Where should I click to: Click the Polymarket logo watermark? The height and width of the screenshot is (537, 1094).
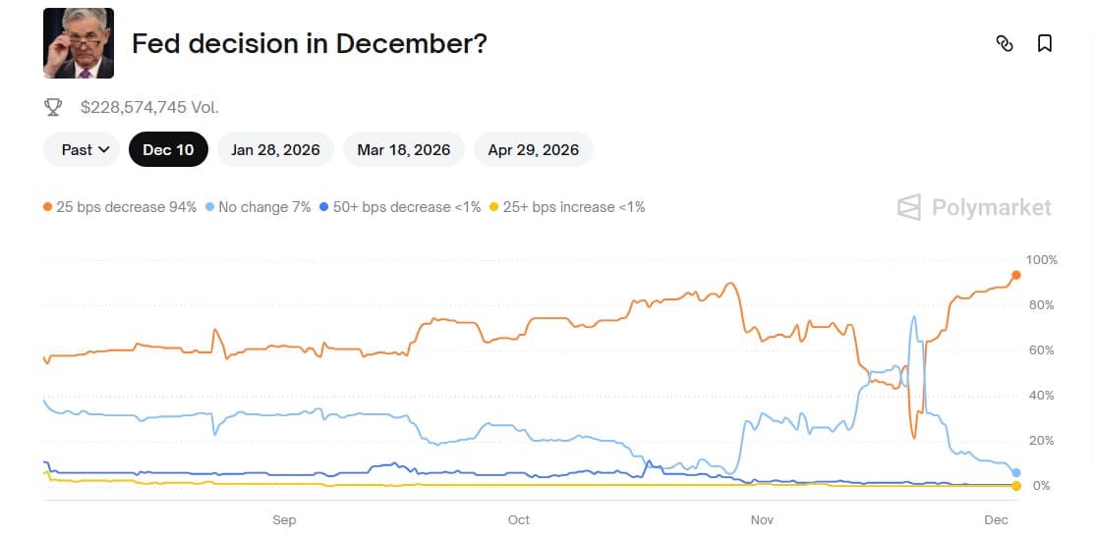click(974, 207)
